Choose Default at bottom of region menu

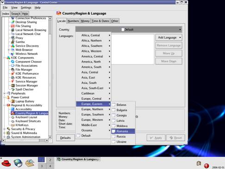click(x=94, y=136)
